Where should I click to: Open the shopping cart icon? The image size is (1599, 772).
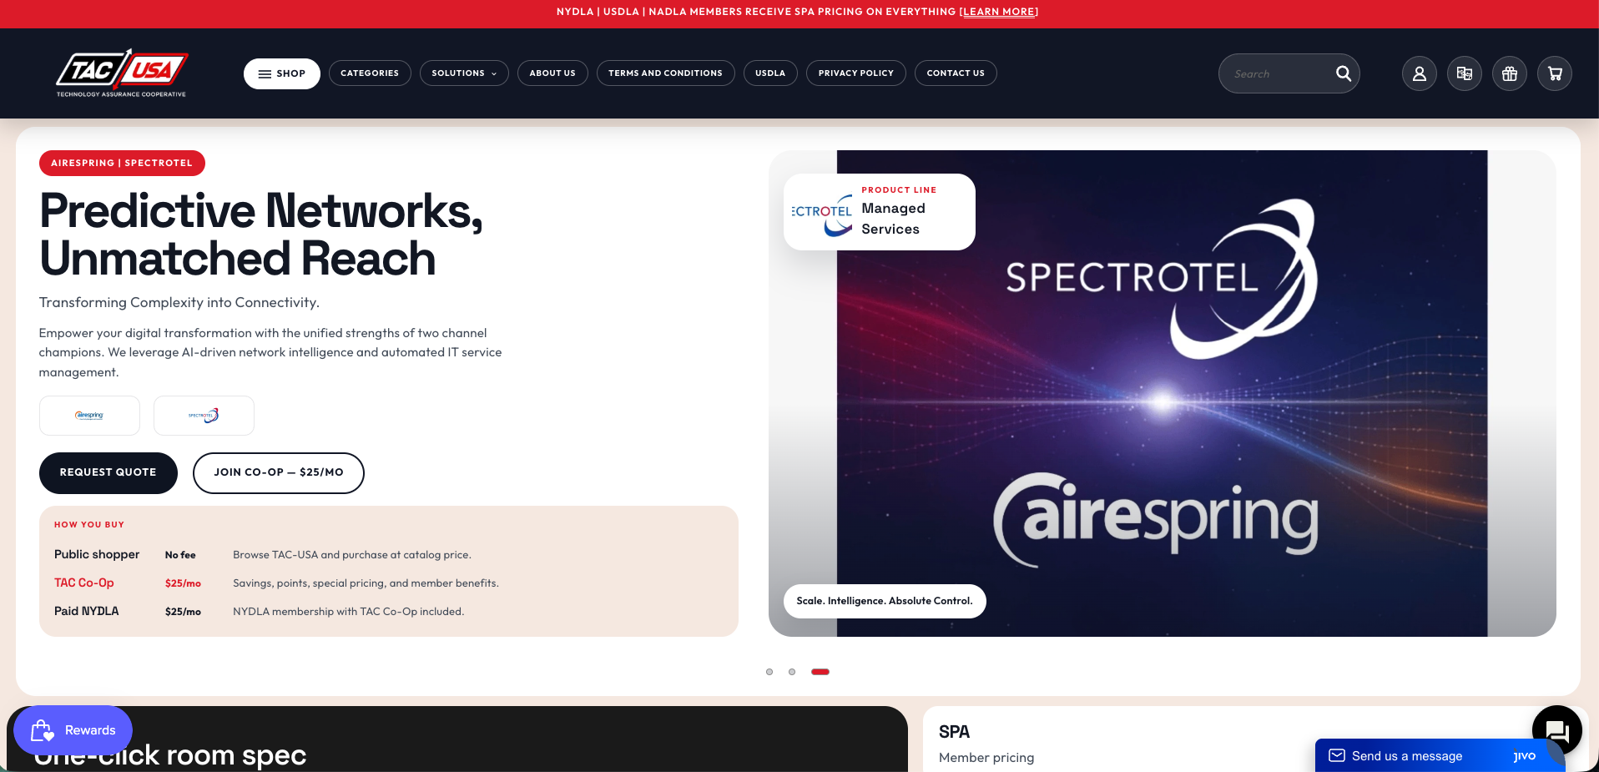[x=1555, y=73]
